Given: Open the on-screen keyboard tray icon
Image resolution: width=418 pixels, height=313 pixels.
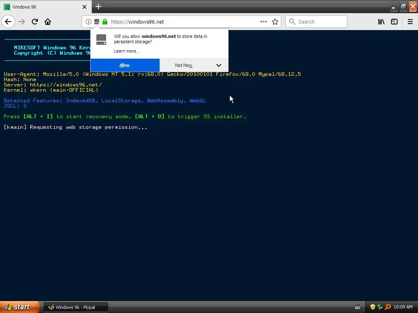Looking at the screenshot, I should pyautogui.click(x=358, y=307).
